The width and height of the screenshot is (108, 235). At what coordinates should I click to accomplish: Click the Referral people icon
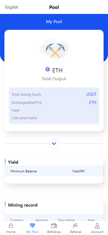76,226
